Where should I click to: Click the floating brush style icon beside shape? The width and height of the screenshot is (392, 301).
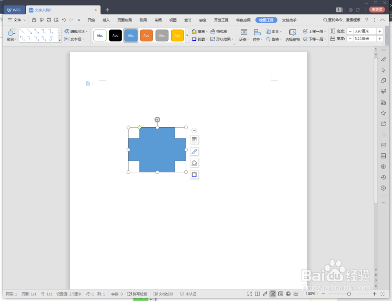tap(194, 151)
